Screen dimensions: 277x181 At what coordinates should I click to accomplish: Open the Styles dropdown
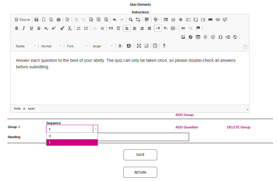click(26, 46)
